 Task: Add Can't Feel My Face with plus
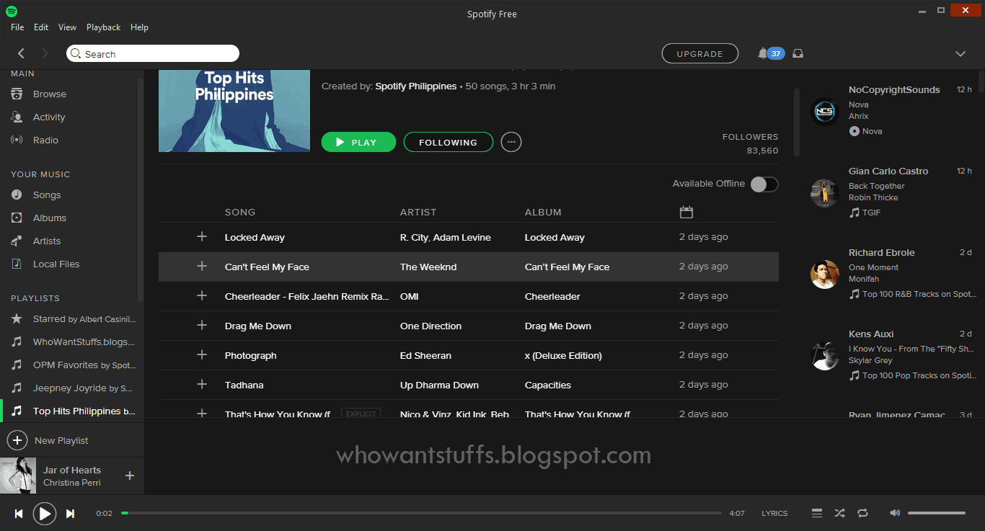click(202, 267)
